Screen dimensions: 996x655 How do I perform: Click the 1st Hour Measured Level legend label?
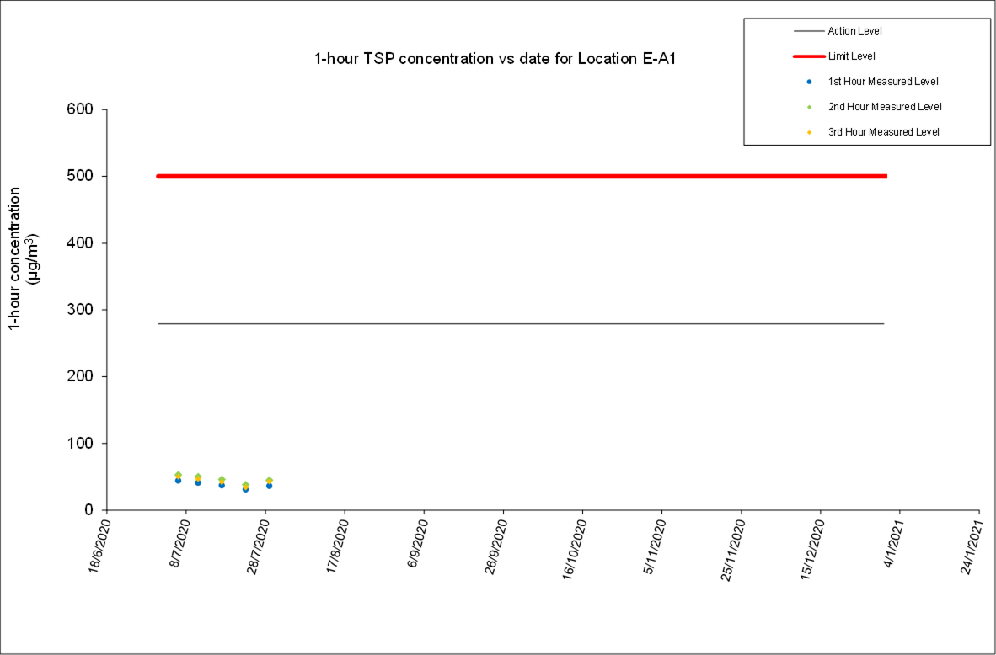(883, 82)
